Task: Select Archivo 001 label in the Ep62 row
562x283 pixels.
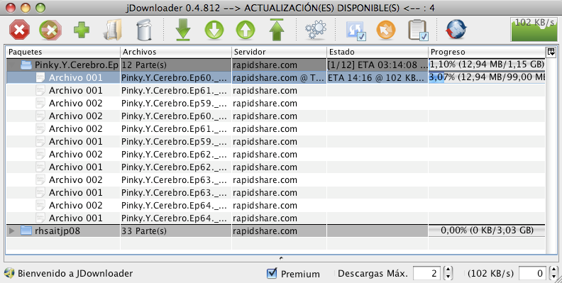Action: pyautogui.click(x=76, y=167)
